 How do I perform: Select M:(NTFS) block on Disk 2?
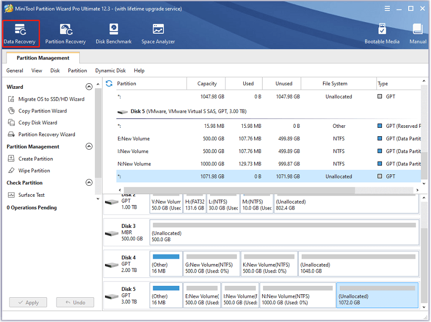257,204
